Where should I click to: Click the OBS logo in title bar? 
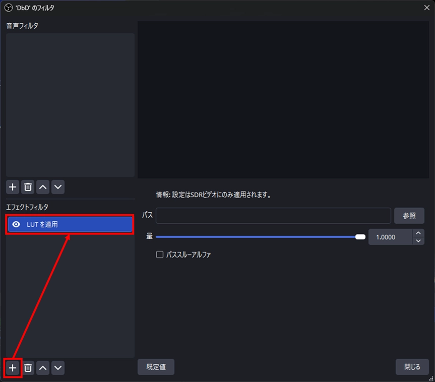(x=8, y=7)
